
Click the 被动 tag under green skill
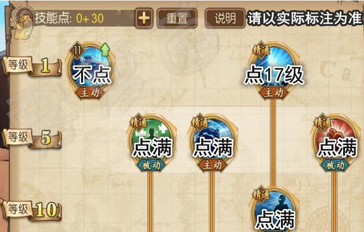pos(151,165)
